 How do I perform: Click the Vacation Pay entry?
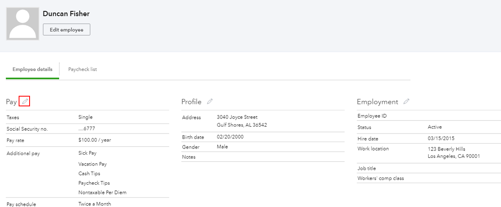pyautogui.click(x=92, y=164)
